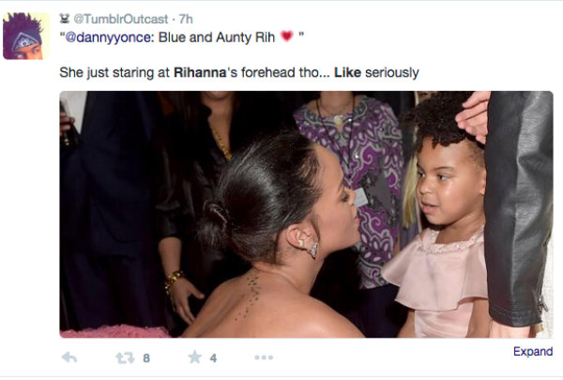Viewport: 563px width, 380px height.
Task: Retweet this tweet using the retweet icon
Action: click(x=125, y=357)
